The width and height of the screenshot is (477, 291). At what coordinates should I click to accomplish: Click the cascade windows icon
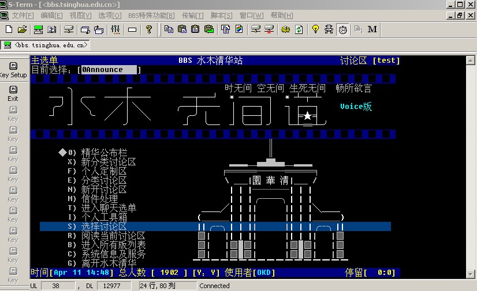(x=85, y=29)
